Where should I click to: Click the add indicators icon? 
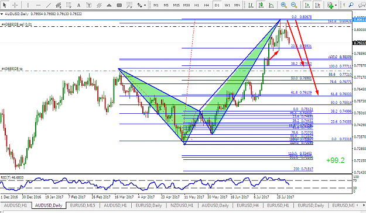(x=330, y=5)
